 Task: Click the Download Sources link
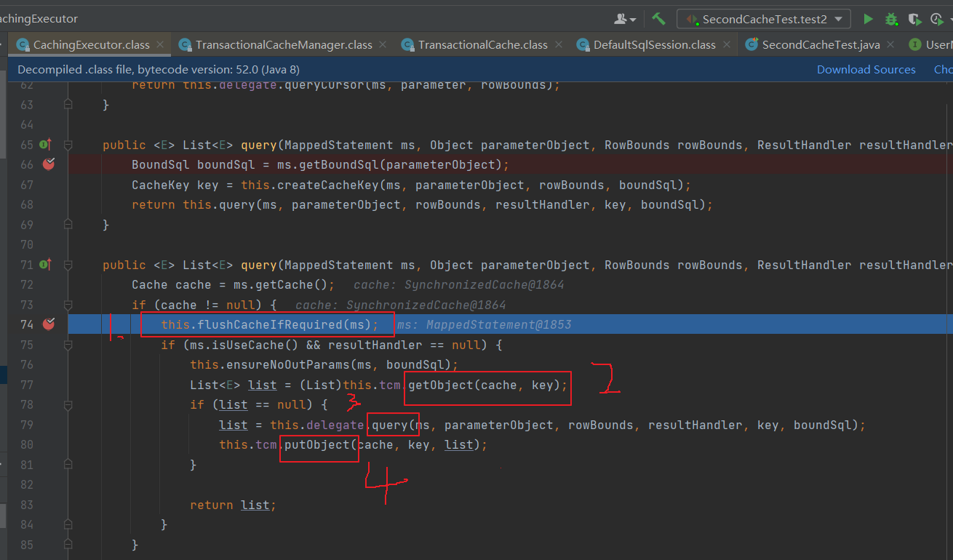point(866,70)
